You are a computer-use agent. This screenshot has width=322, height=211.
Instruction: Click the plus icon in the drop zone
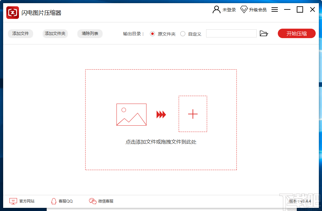click(193, 114)
